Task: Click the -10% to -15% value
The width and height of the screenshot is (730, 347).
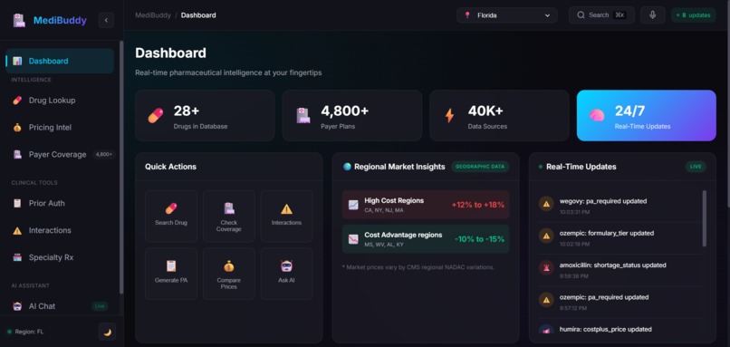Action: 479,239
